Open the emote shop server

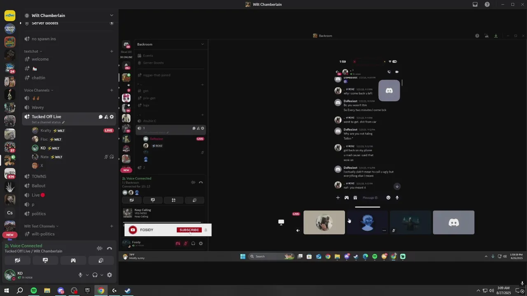[x=10, y=29]
